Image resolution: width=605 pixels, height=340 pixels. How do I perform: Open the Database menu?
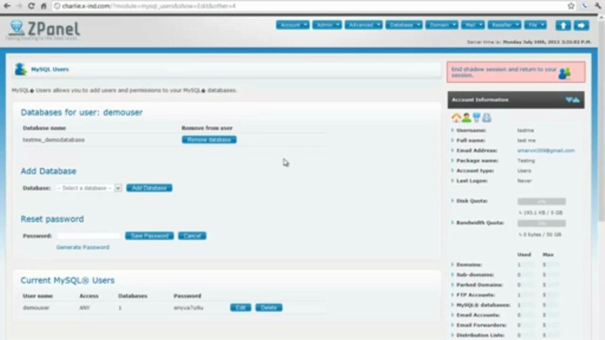(404, 25)
